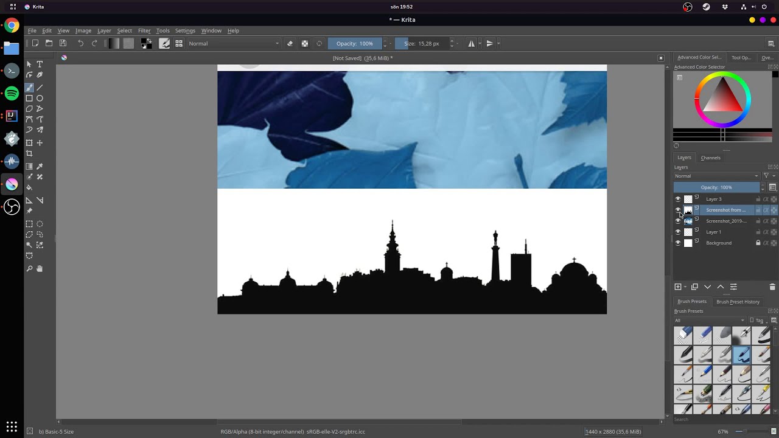The width and height of the screenshot is (779, 438).
Task: Toggle eraser mode in toolbar
Action: [x=290, y=43]
